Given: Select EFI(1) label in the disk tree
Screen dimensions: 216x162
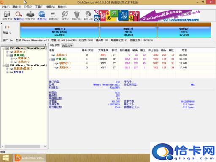Looking at the screenshot, I should (x=18, y=72).
